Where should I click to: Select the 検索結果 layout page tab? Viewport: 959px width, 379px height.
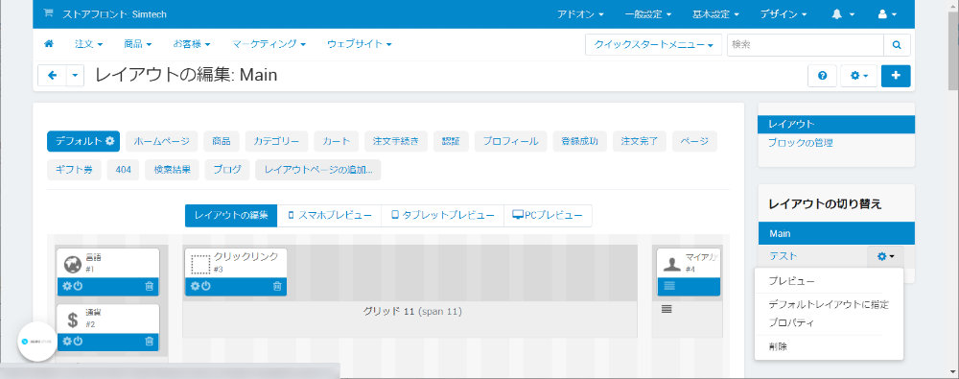click(x=173, y=170)
